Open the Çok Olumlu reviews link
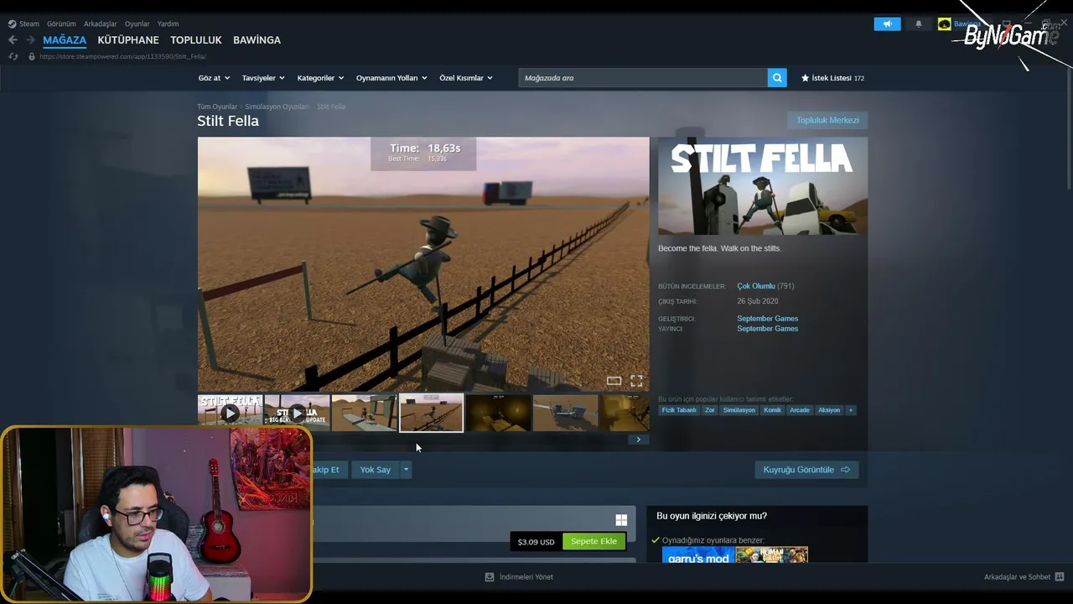The height and width of the screenshot is (604, 1073). point(756,286)
